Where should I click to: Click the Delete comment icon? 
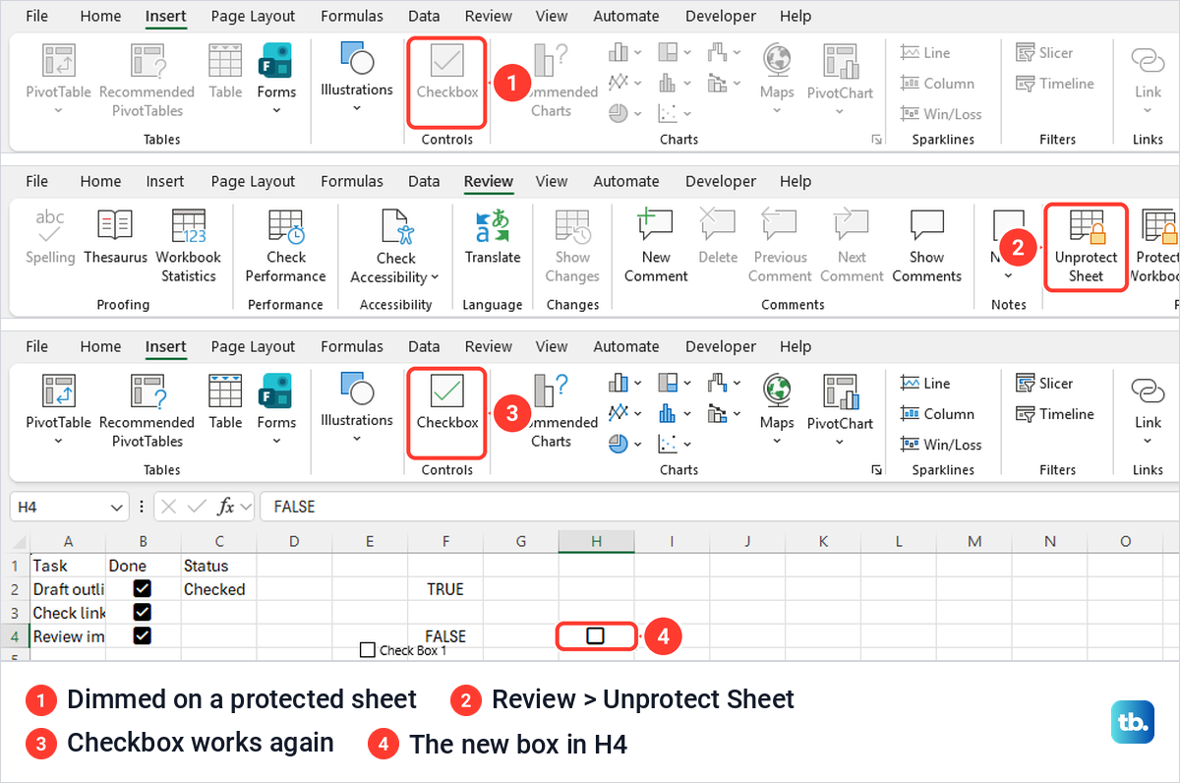(x=718, y=225)
